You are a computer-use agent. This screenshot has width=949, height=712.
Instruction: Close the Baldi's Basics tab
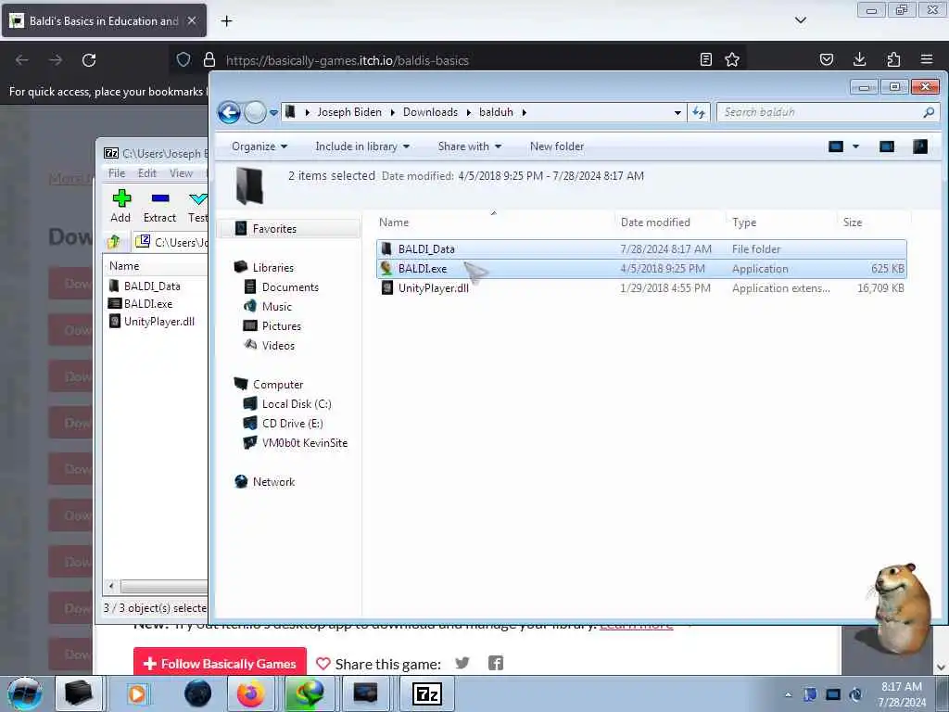[191, 20]
